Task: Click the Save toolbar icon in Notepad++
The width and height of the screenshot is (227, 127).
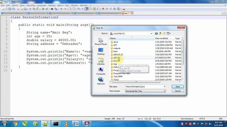Action: pos(10,9)
